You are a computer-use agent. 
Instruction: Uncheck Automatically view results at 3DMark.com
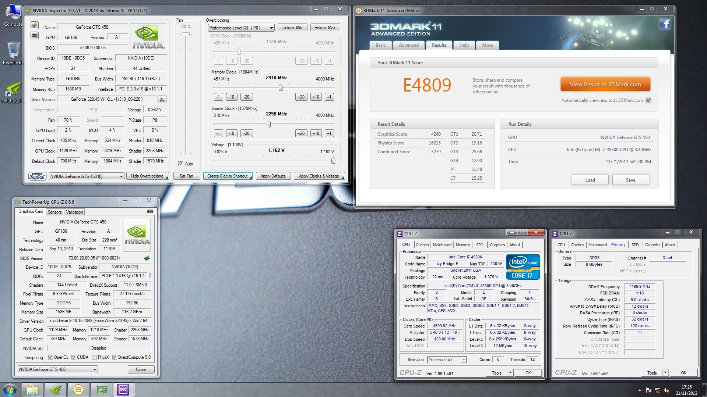click(x=649, y=100)
